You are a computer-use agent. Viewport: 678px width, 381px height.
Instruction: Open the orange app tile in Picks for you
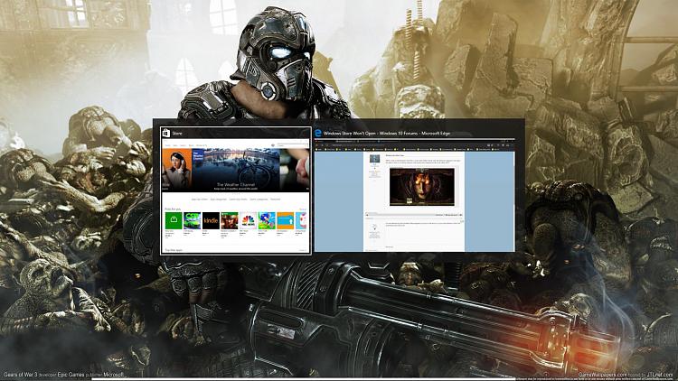pyautogui.click(x=286, y=220)
